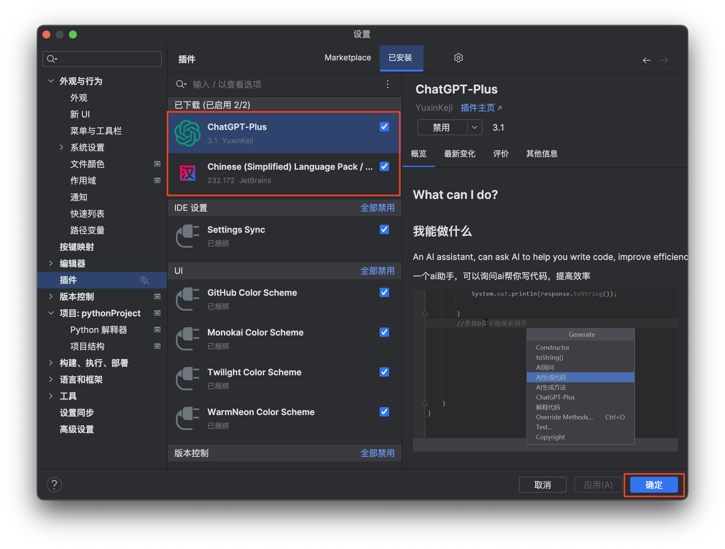The height and width of the screenshot is (549, 725).
Task: Click the ChatGPT-Plus plugin logo
Action: (188, 133)
